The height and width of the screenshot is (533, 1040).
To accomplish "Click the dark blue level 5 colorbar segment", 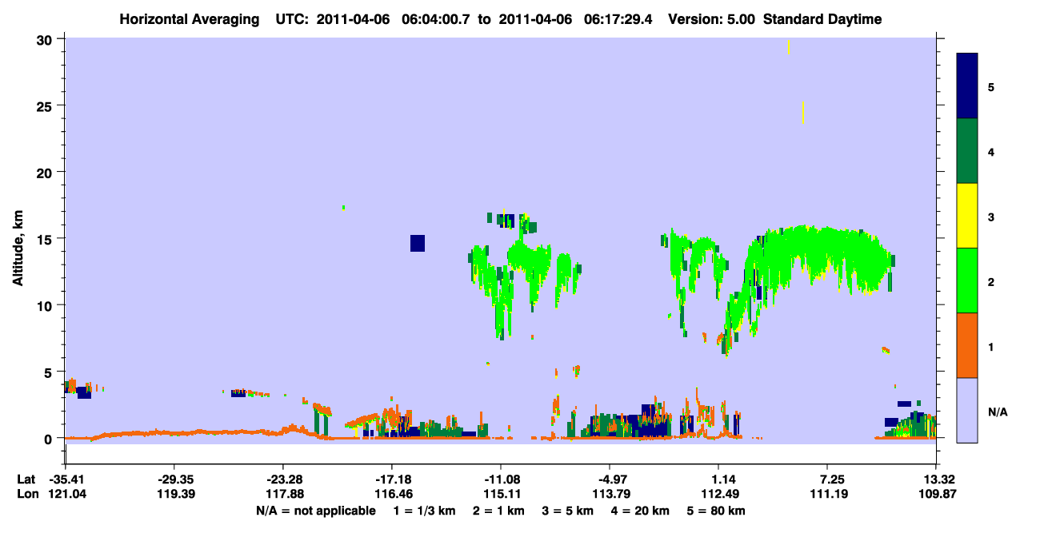I will coord(967,86).
